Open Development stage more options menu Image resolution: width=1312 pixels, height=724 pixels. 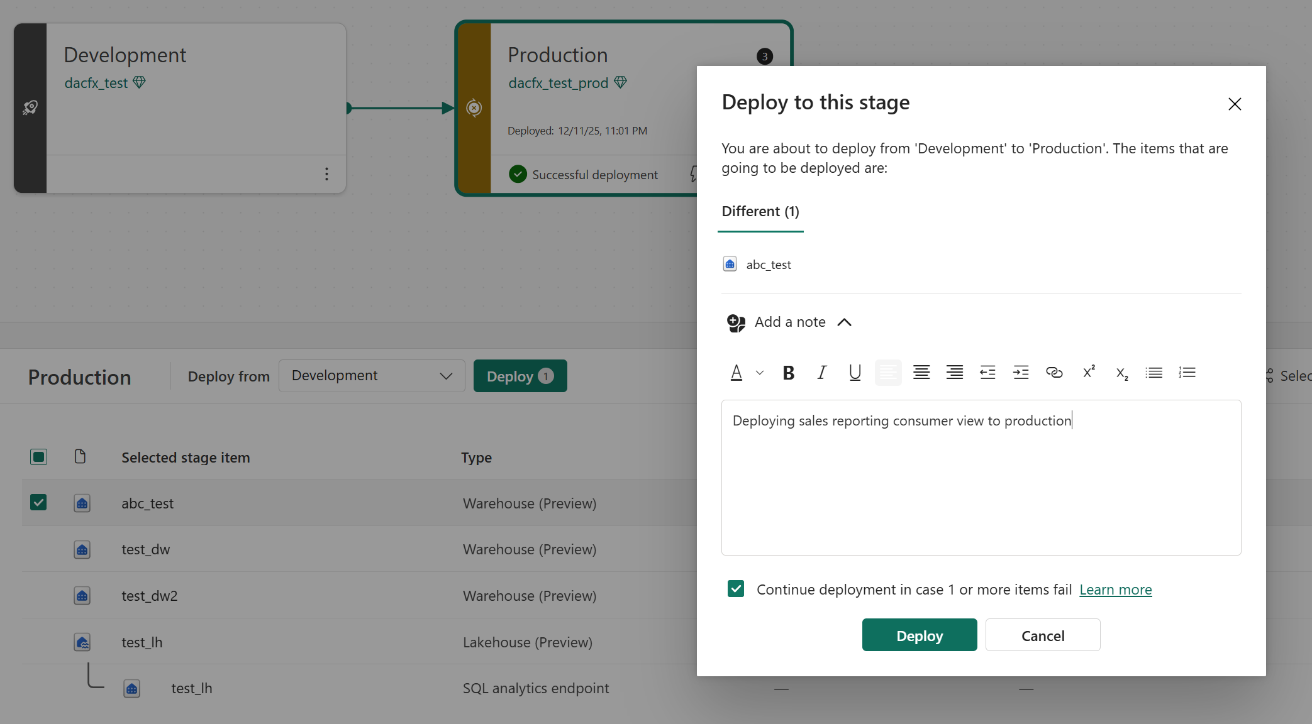click(x=326, y=174)
